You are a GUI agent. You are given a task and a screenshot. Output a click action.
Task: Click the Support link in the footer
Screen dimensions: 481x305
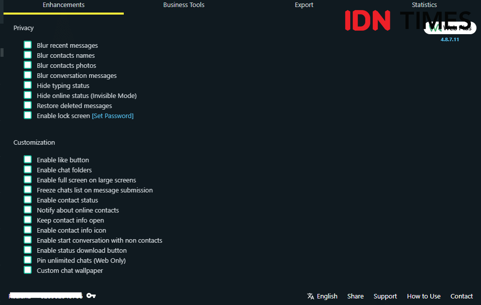pyautogui.click(x=385, y=296)
